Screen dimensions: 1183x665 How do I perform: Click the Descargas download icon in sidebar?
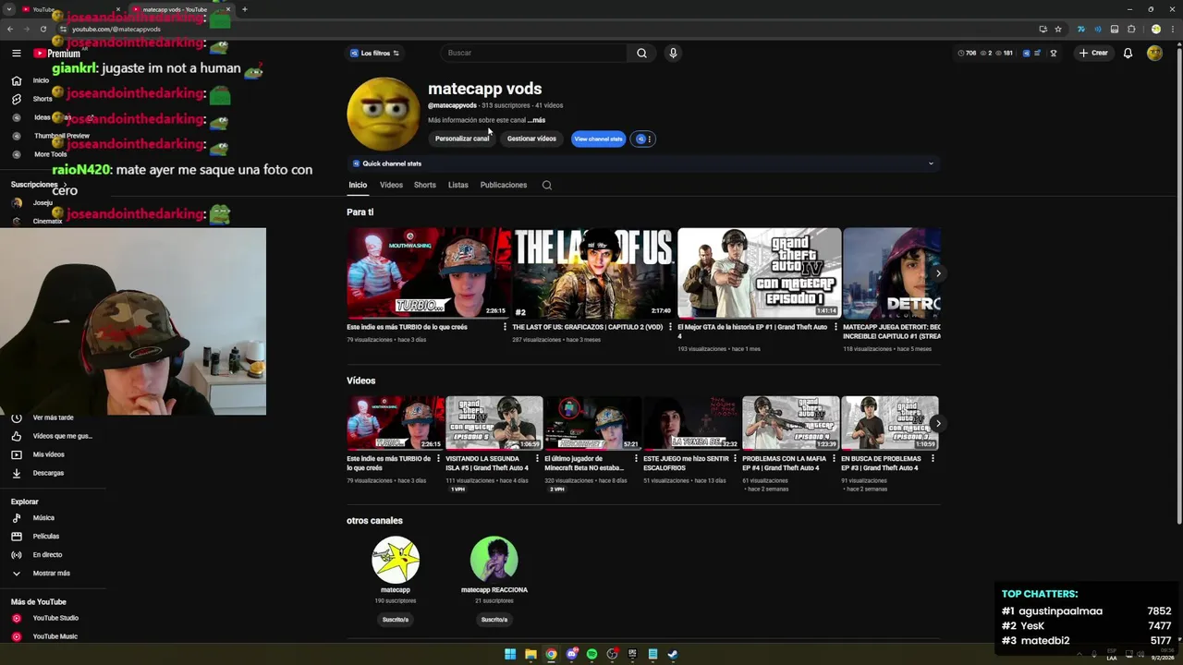tap(17, 473)
